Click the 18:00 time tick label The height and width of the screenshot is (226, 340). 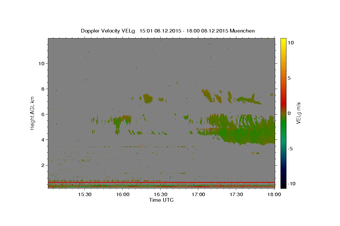point(274,195)
